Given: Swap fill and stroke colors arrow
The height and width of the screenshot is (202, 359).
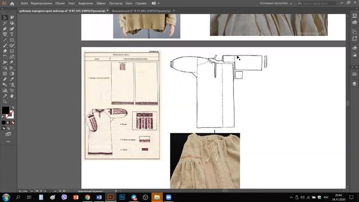Looking at the screenshot, I should 13,108.
